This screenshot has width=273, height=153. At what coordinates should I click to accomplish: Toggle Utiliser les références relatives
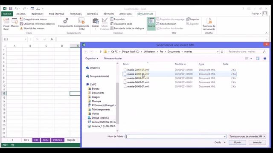(x=37, y=24)
